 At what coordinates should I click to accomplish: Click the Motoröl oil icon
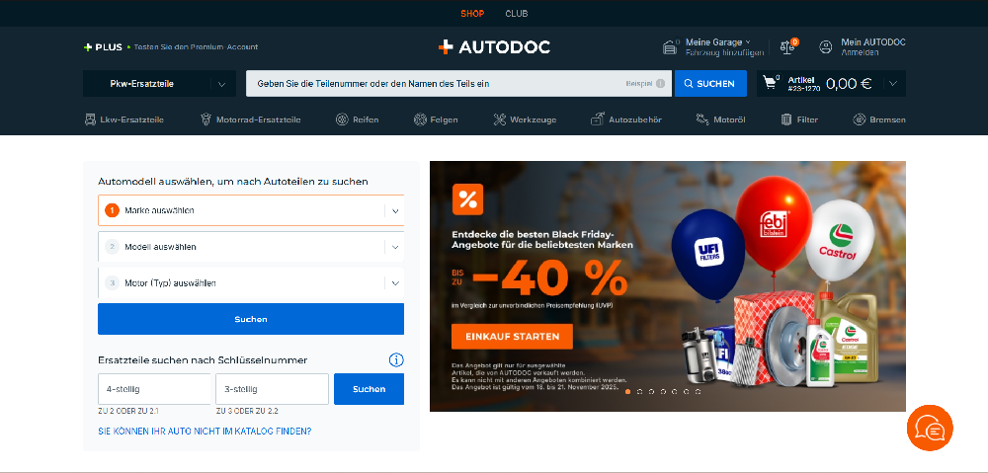point(702,119)
